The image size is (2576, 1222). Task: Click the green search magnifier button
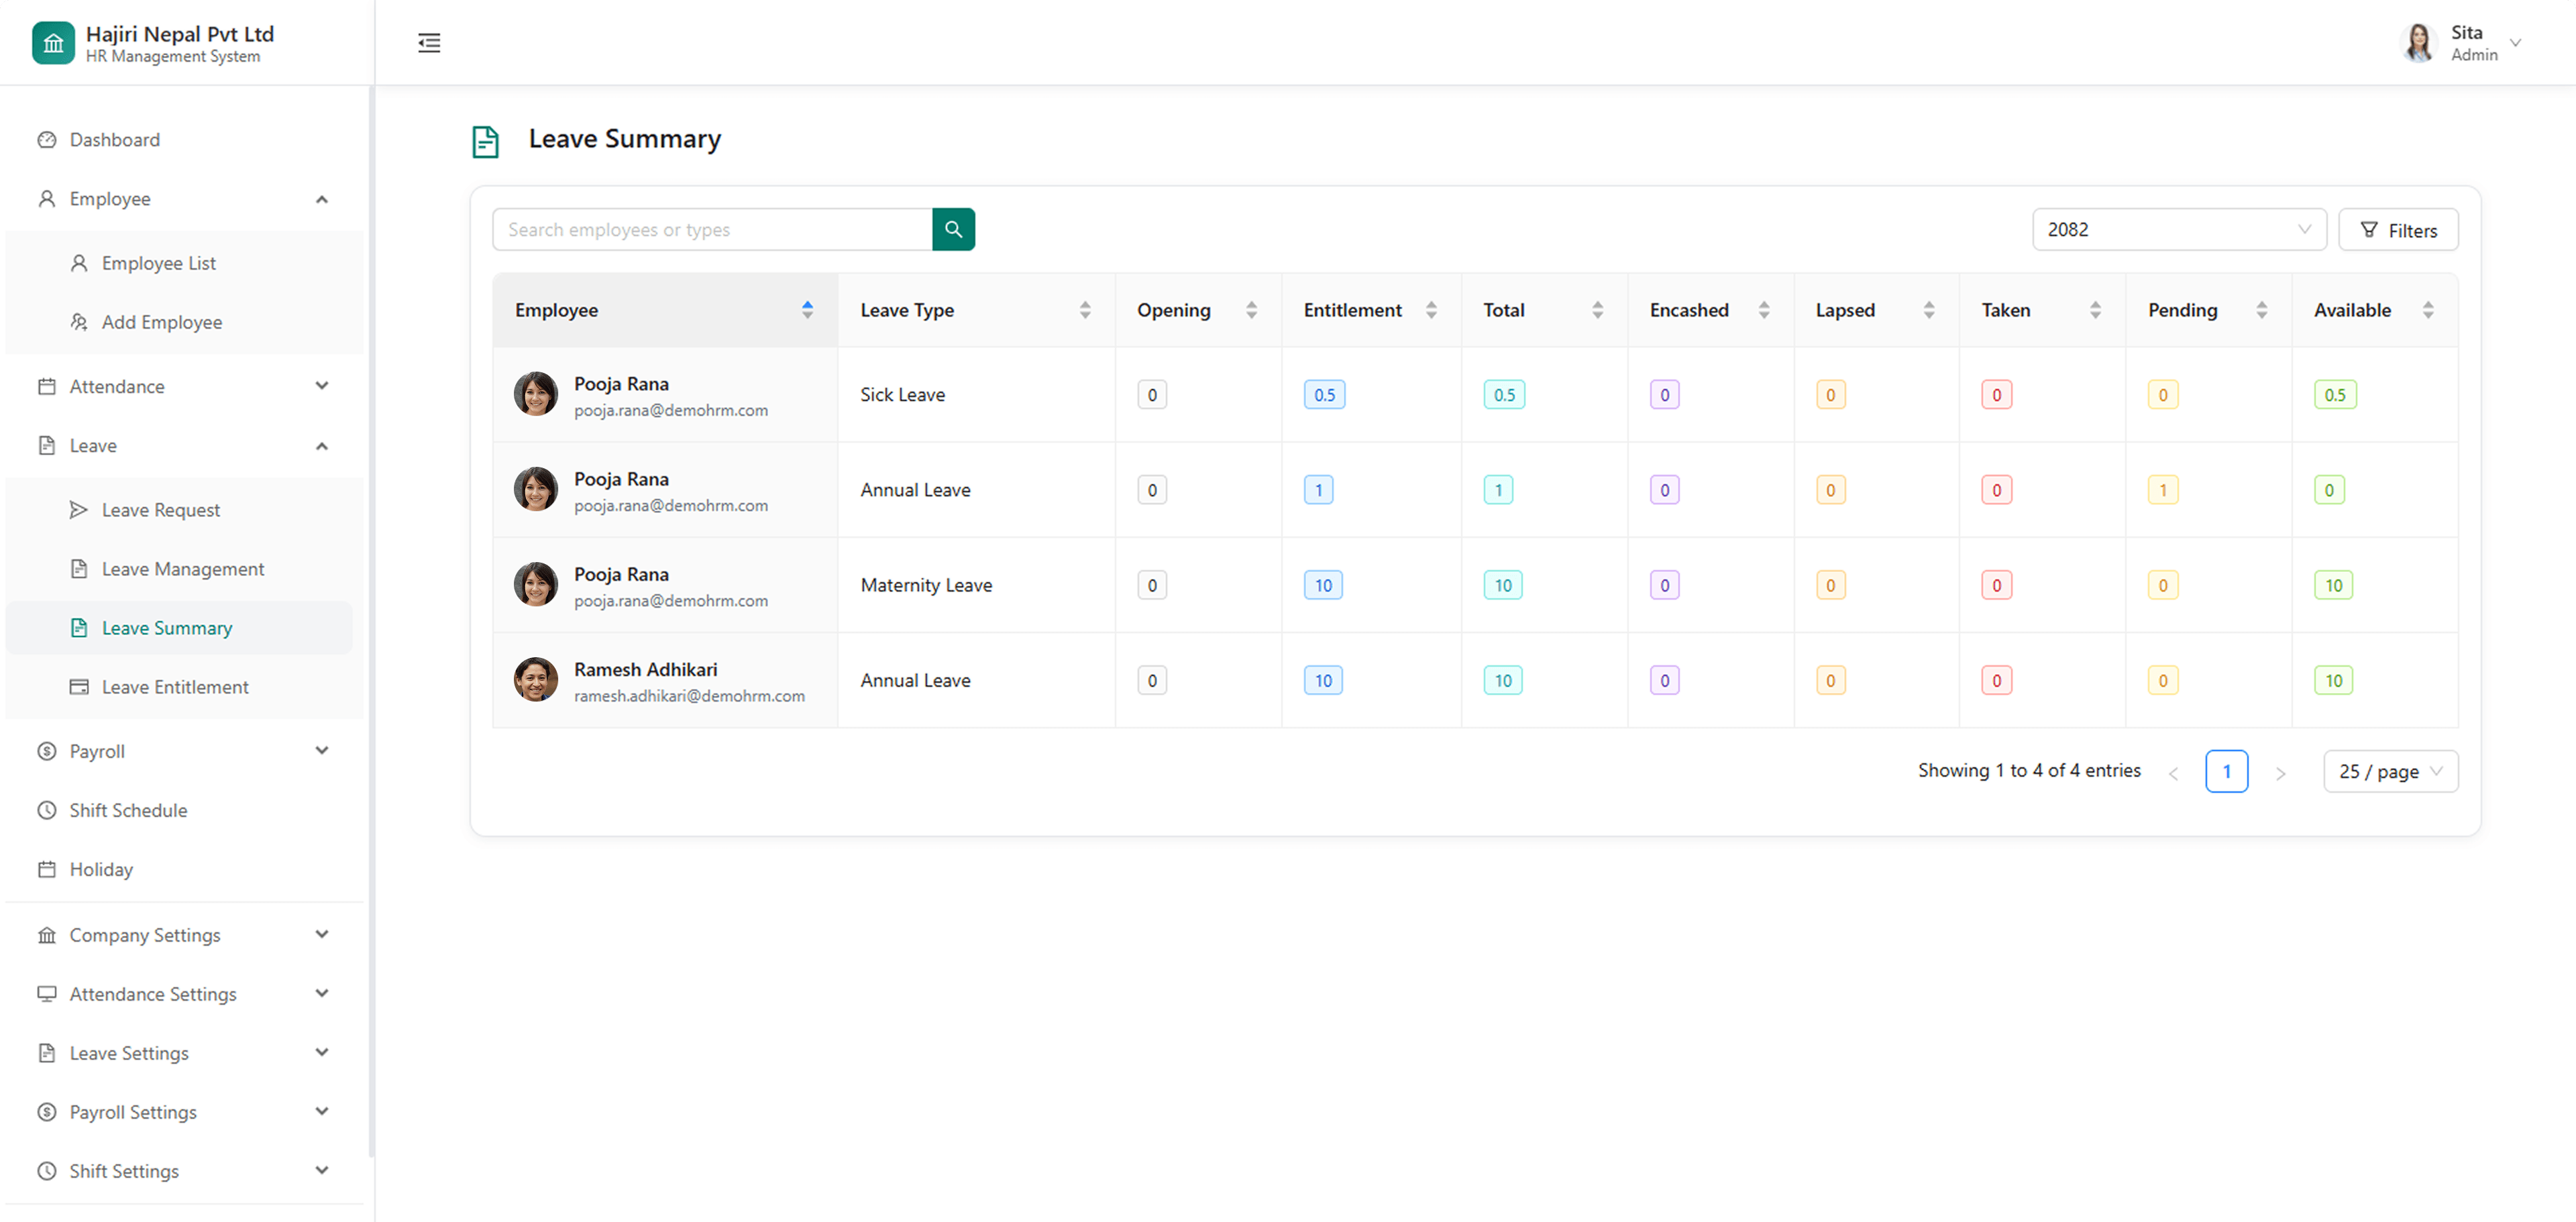pos(953,229)
